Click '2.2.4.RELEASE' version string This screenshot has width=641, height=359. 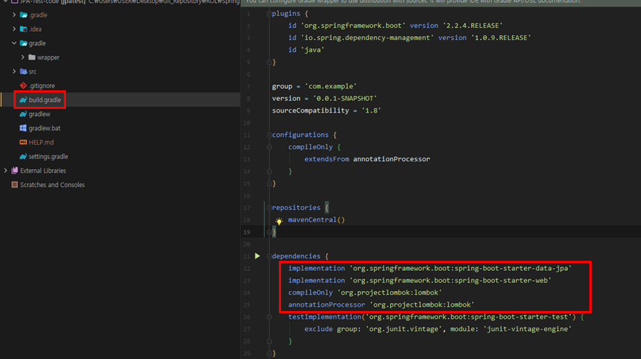point(473,25)
